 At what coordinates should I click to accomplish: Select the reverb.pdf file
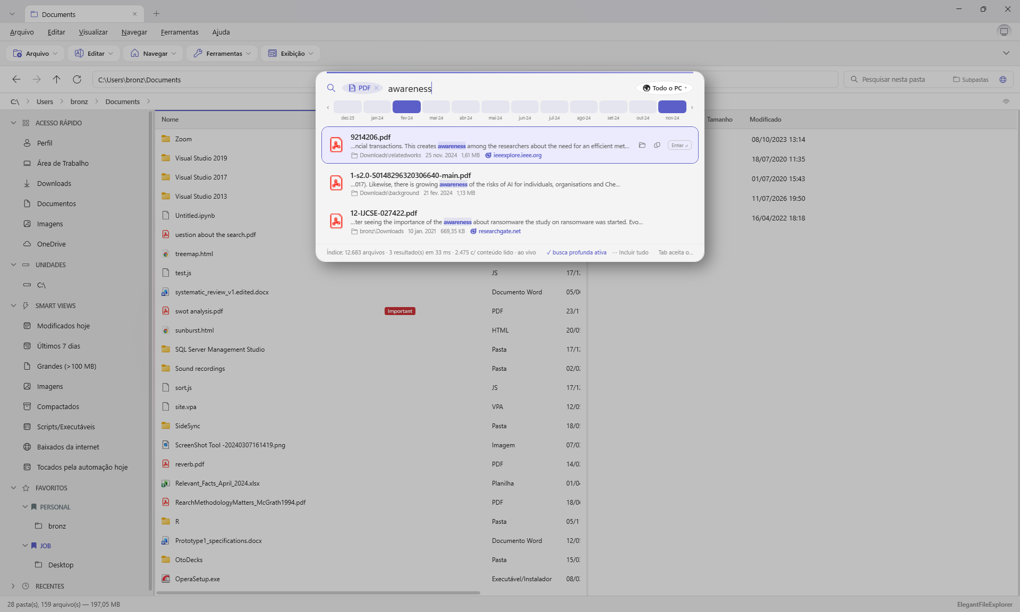click(x=190, y=464)
